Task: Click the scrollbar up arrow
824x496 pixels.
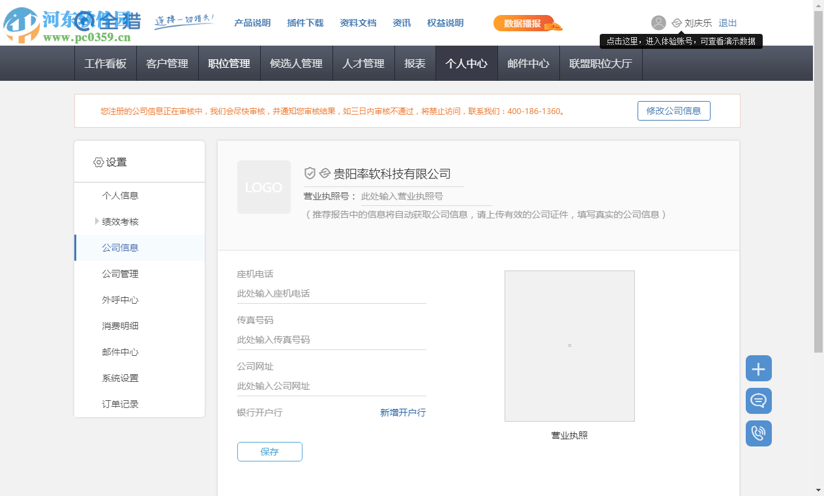Action: click(819, 5)
